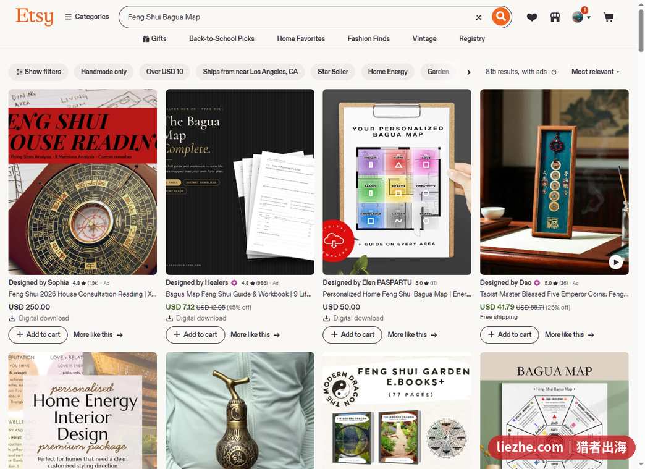Open Your Personalized Bagua Map listing image
The width and height of the screenshot is (645, 469).
[x=397, y=182]
